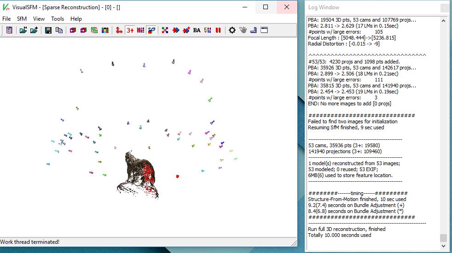Open the SfM menu
452x253 pixels.
22,19
